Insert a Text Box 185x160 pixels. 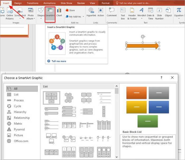123,11
